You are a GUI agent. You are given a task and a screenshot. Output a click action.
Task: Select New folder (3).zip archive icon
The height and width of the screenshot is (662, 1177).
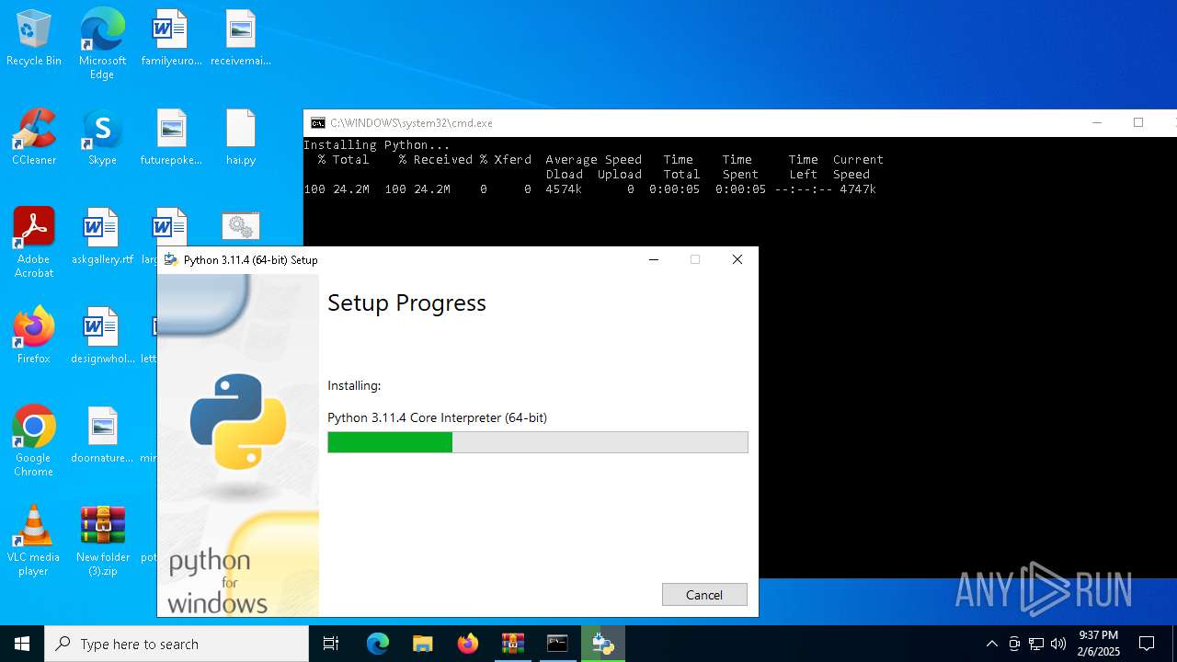pos(102,541)
